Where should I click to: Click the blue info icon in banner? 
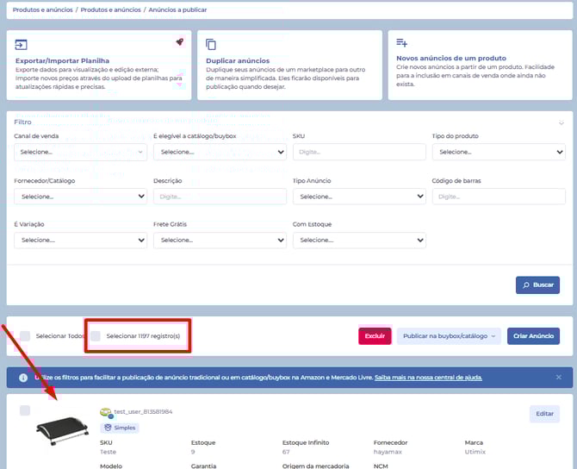[22, 378]
